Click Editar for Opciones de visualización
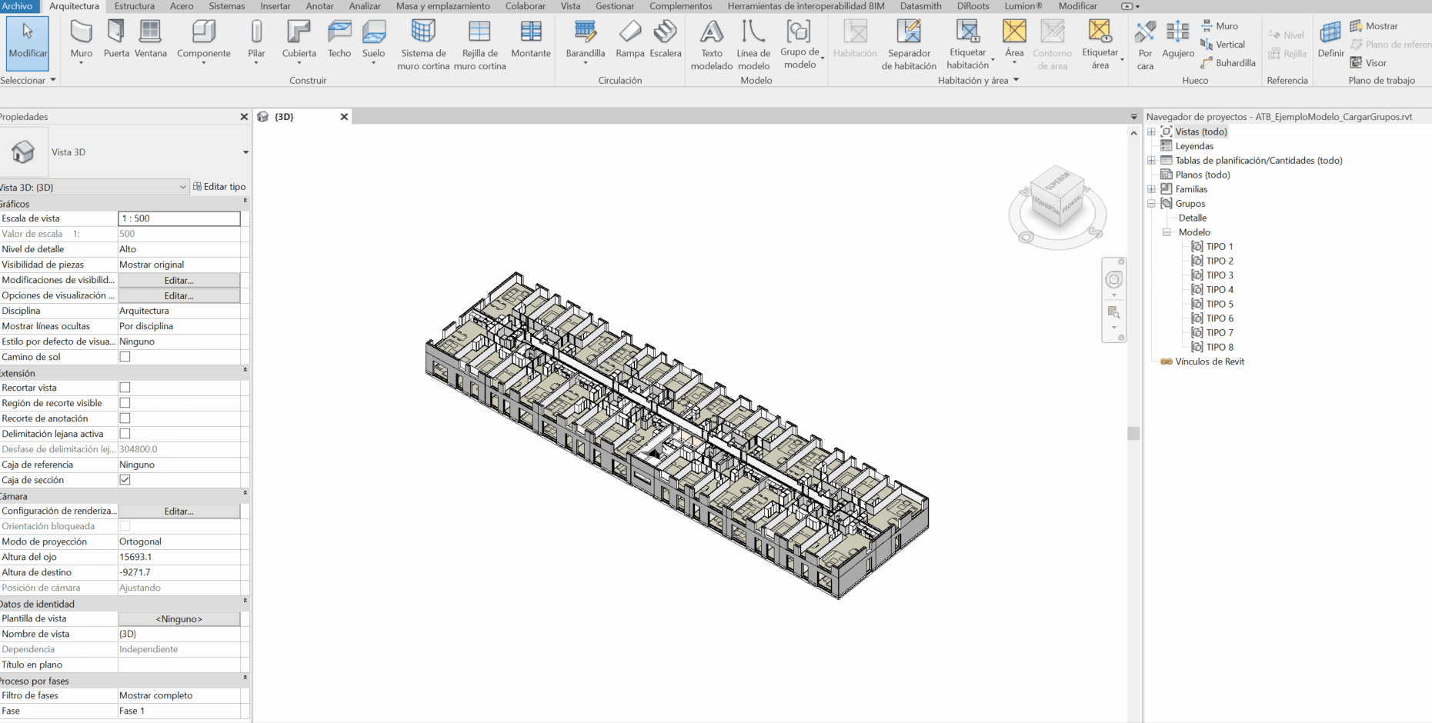 pos(179,296)
